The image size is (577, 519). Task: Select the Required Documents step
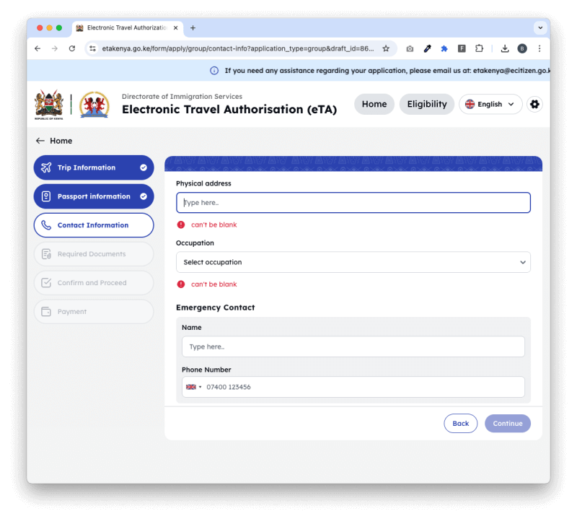click(x=94, y=254)
